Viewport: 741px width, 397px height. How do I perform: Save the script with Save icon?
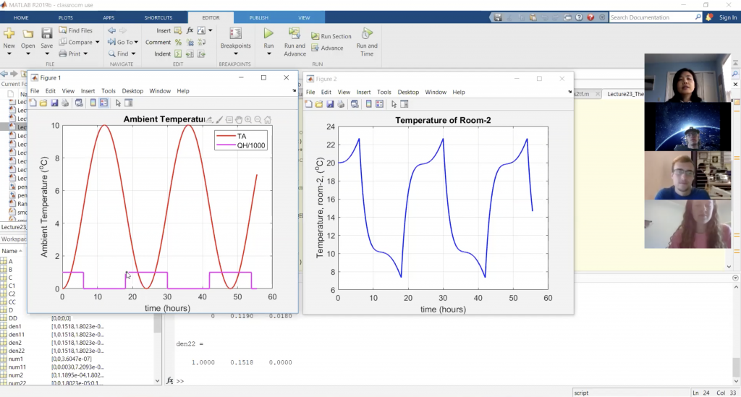coord(46,34)
